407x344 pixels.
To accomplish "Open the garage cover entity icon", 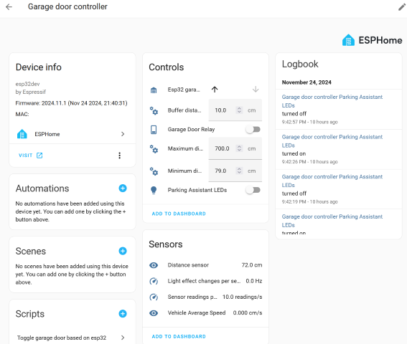I will [x=154, y=90].
